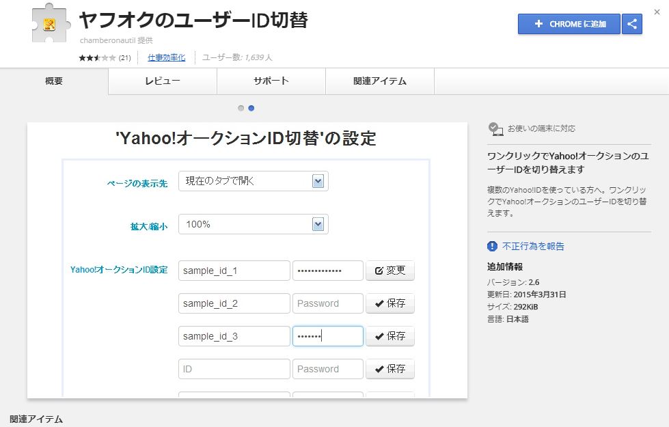Open the 関連アイテム tab
Screen dimensions: 669x427
click(x=380, y=81)
